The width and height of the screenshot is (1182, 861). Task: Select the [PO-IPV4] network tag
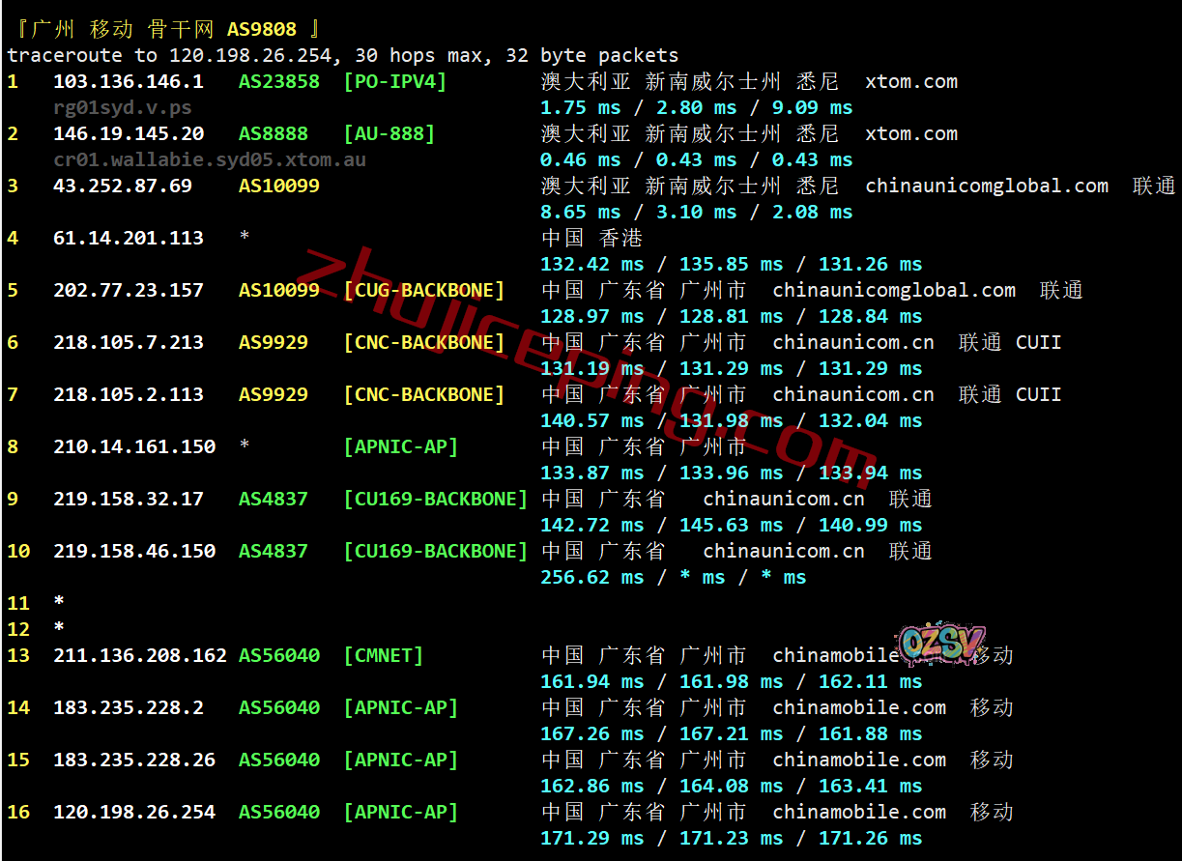click(x=394, y=82)
